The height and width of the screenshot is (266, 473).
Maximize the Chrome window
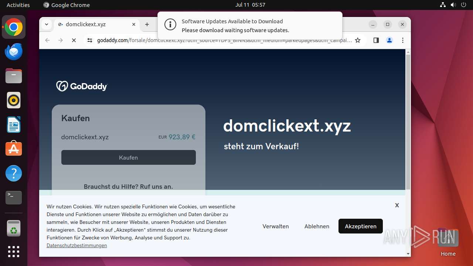click(x=388, y=24)
